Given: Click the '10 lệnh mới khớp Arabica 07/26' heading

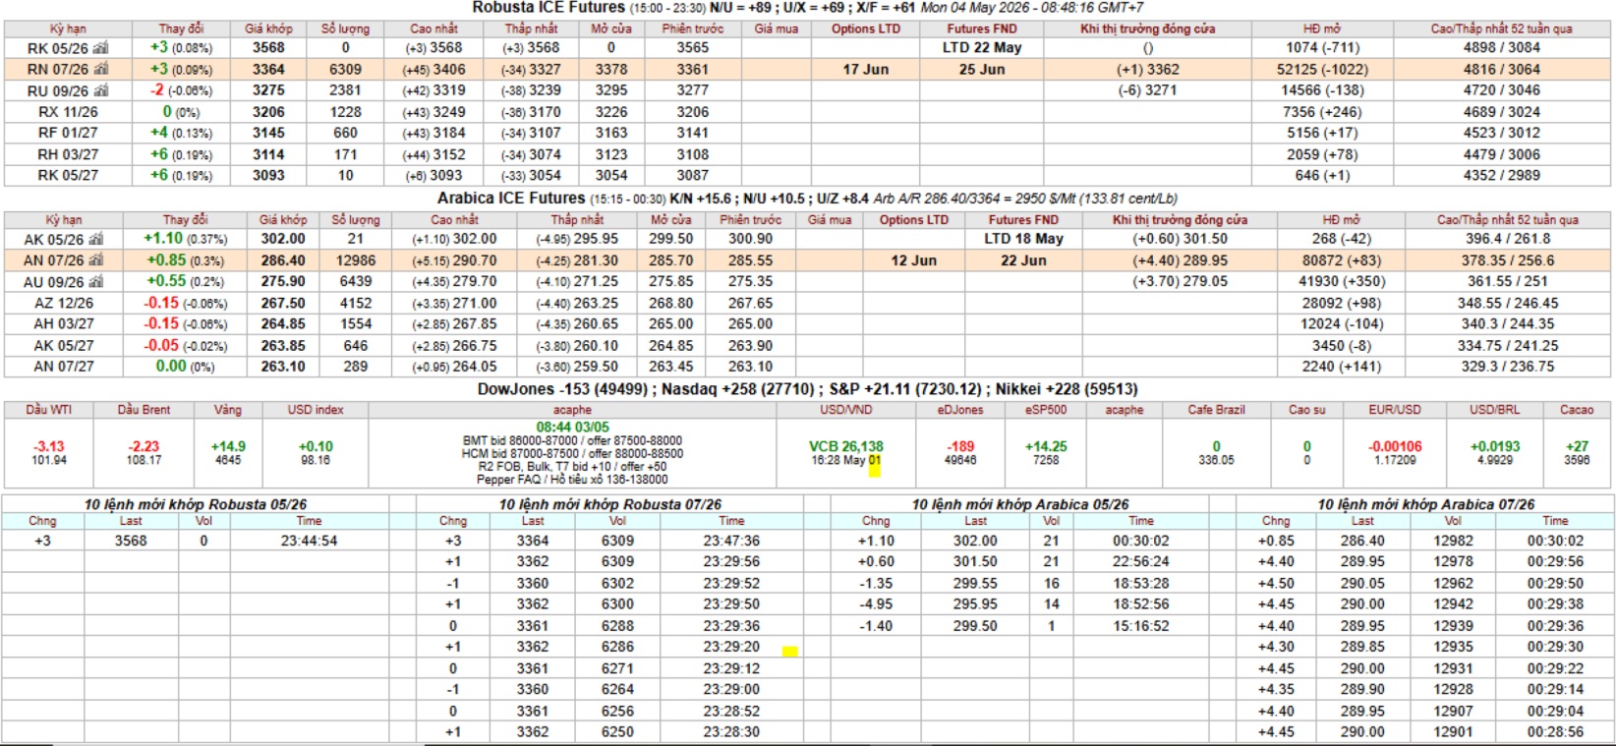Looking at the screenshot, I should click(x=1425, y=504).
